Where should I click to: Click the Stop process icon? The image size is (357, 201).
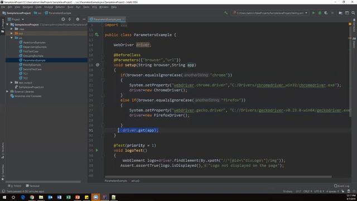[x=332, y=13]
